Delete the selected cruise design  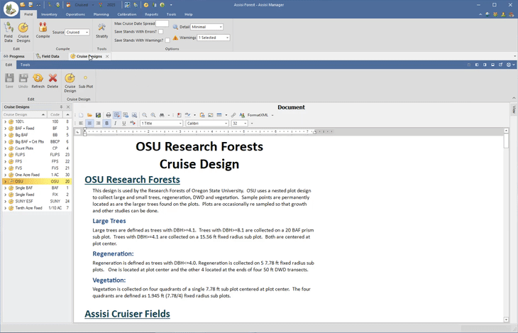(x=53, y=81)
